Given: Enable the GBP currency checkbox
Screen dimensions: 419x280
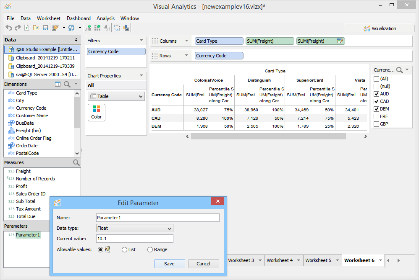Looking at the screenshot, I should (376, 124).
